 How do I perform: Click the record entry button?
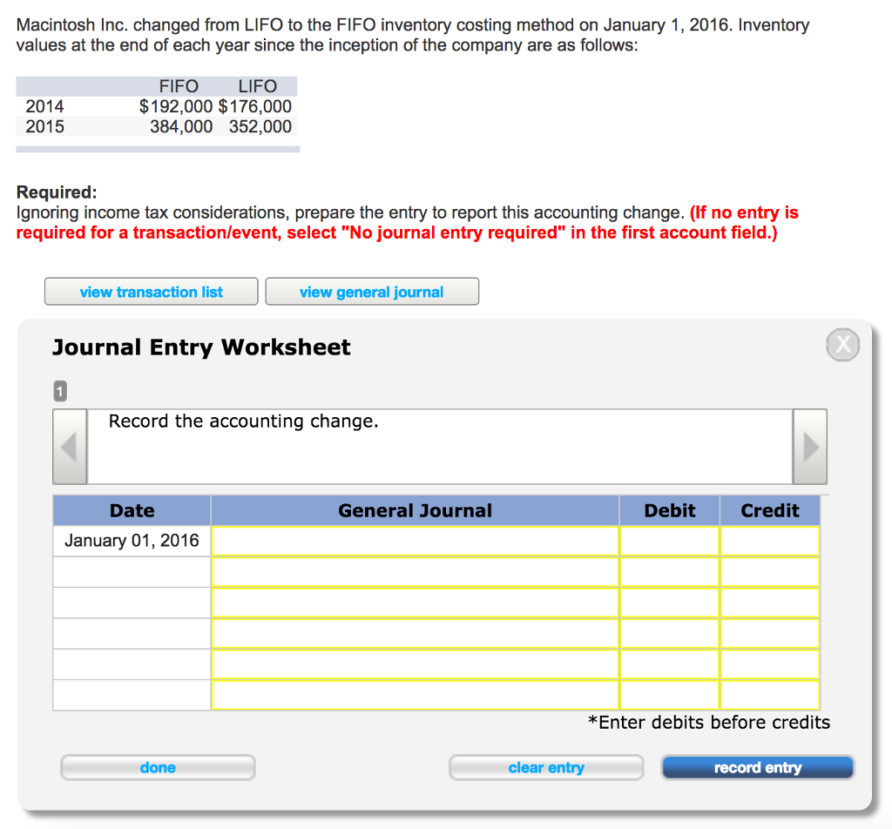[x=758, y=767]
